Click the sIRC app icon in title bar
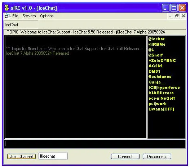Viewport: 190px width, 167px height. (7, 8)
